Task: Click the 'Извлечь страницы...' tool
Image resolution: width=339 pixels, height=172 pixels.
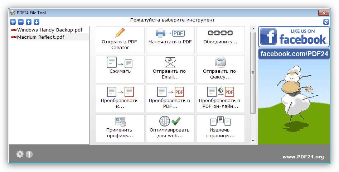Action: [x=220, y=128]
